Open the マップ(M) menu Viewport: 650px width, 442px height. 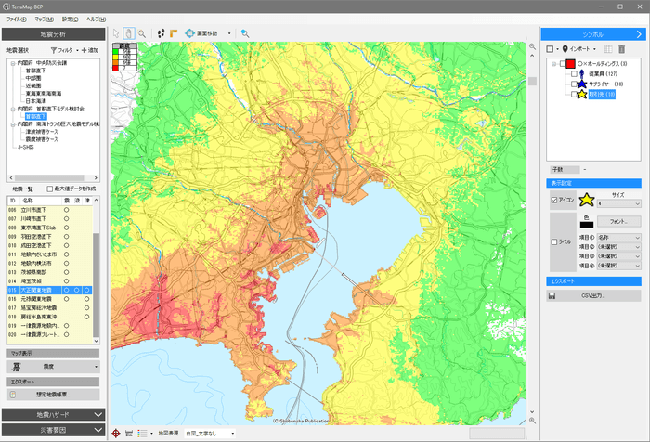pyautogui.click(x=43, y=19)
